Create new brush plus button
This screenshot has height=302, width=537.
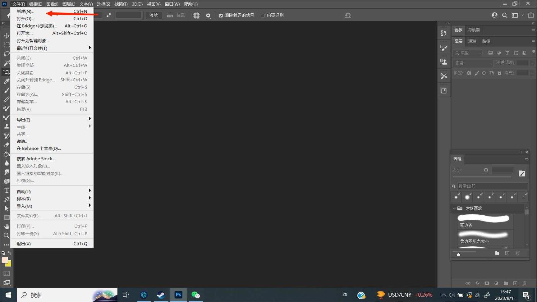click(507, 253)
